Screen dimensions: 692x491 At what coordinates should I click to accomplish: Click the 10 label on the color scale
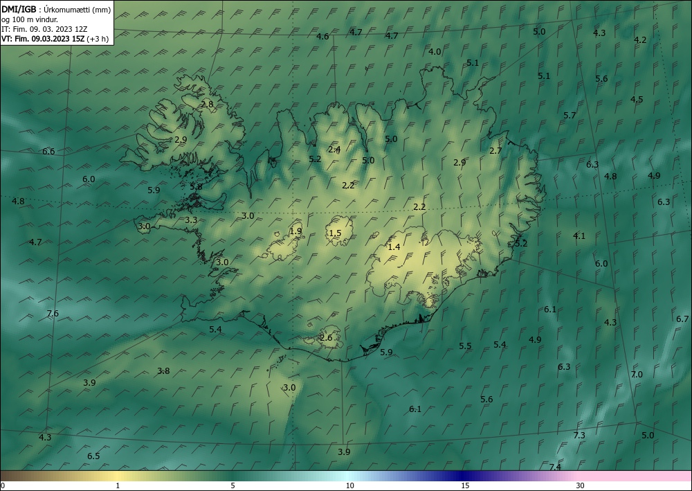click(349, 485)
